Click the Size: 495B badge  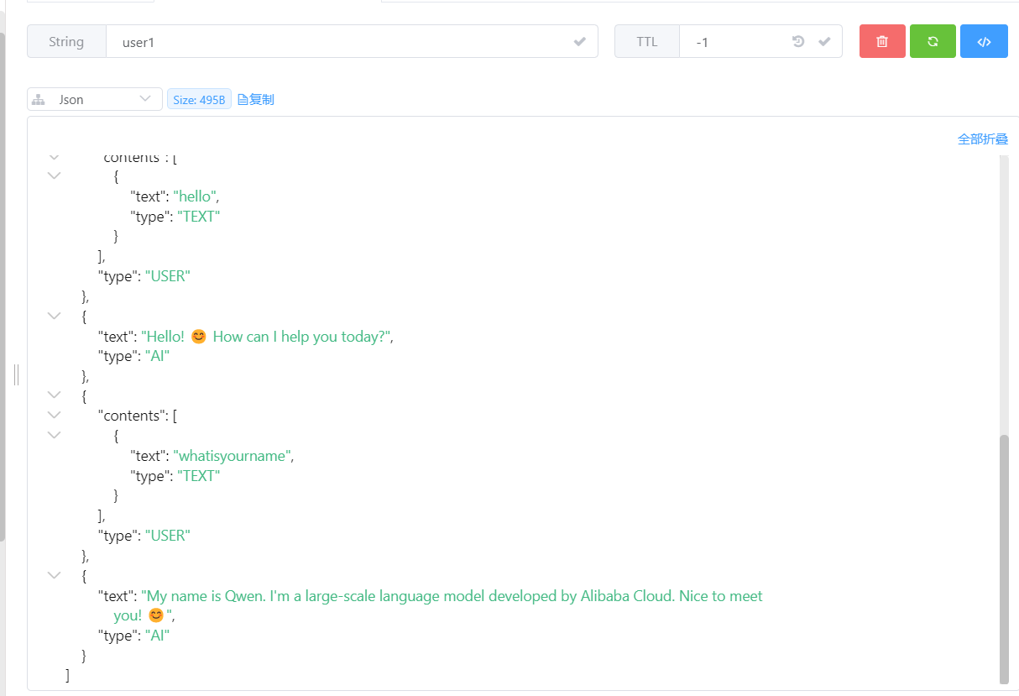pyautogui.click(x=199, y=100)
